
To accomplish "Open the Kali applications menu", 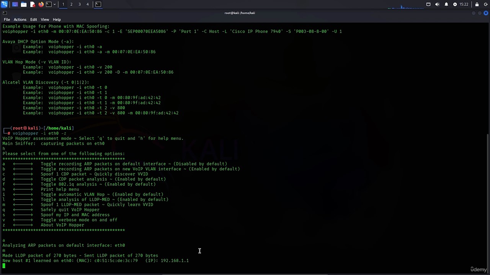I will (5, 4).
